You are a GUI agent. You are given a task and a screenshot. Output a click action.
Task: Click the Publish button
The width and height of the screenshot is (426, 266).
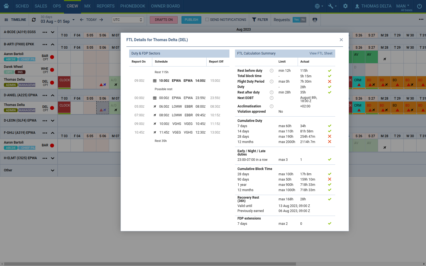[191, 20]
